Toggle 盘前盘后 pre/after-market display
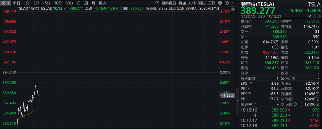Screen dimensions: 322x129 pos(168,3)
